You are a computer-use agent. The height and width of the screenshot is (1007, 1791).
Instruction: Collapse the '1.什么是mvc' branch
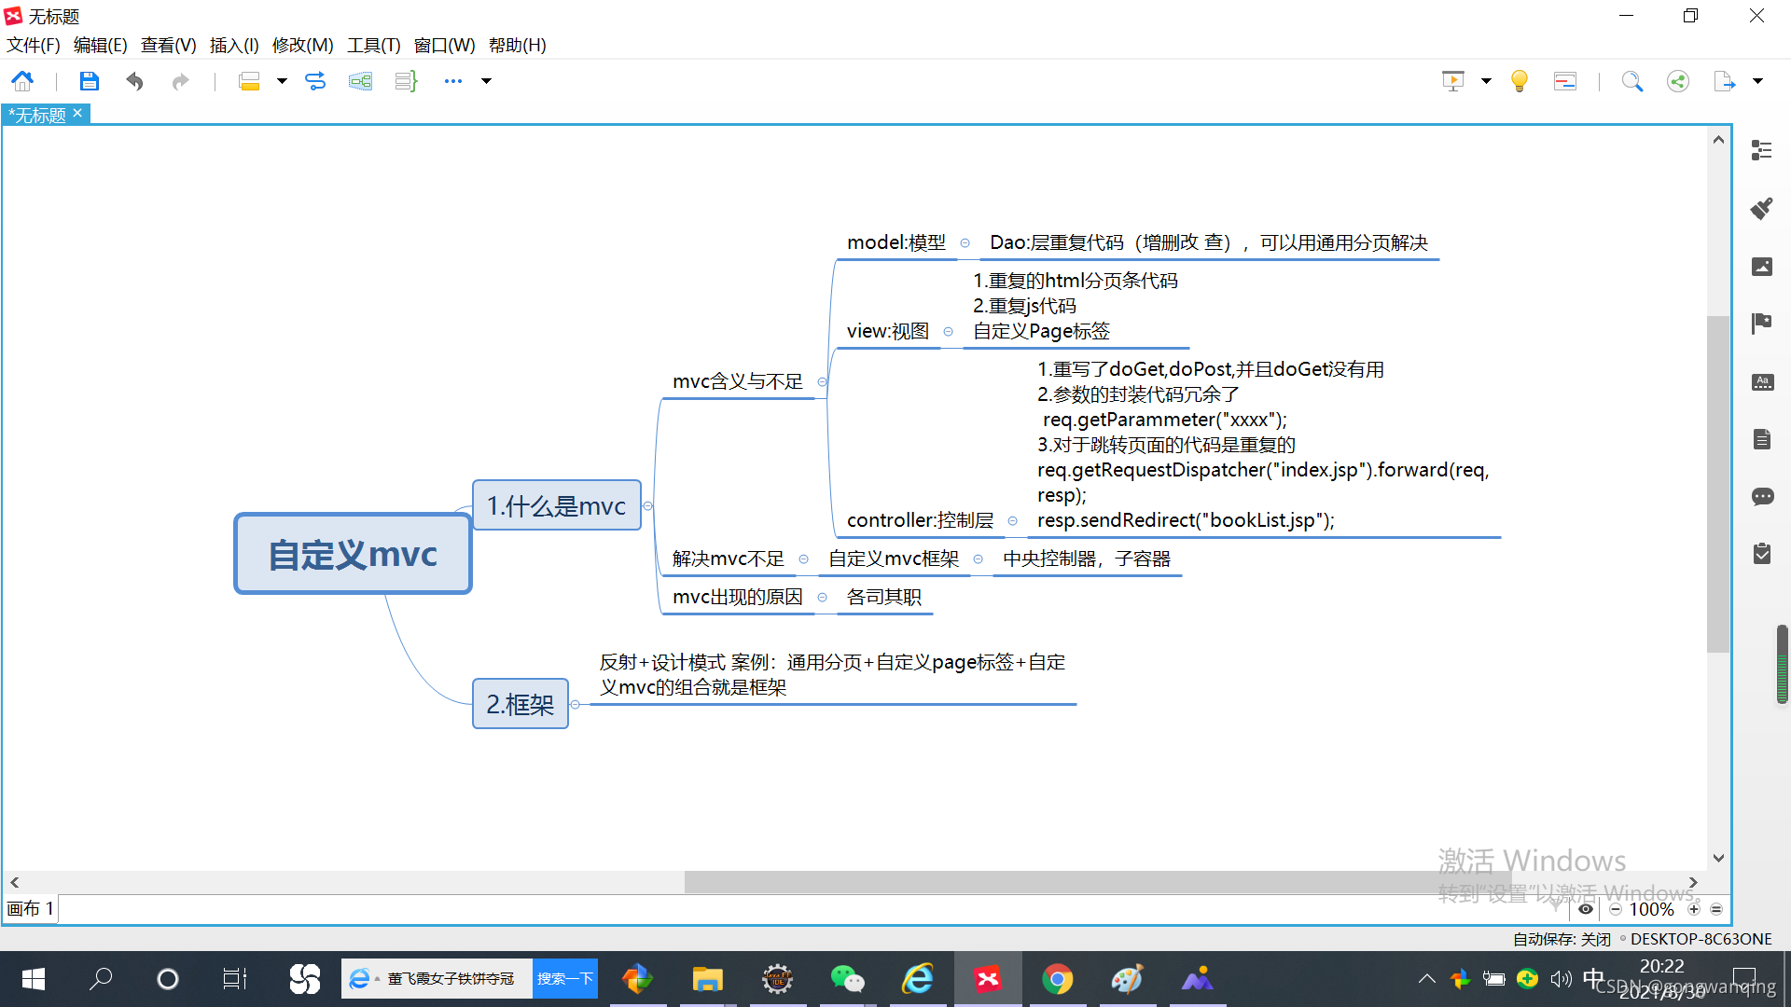[648, 506]
